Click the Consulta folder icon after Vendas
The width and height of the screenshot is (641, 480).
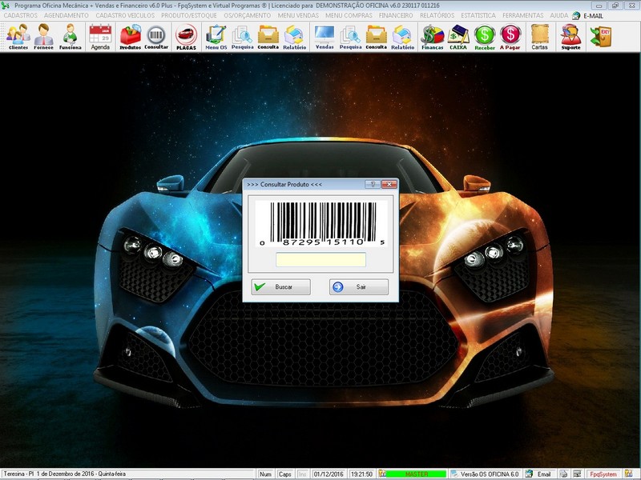(376, 37)
